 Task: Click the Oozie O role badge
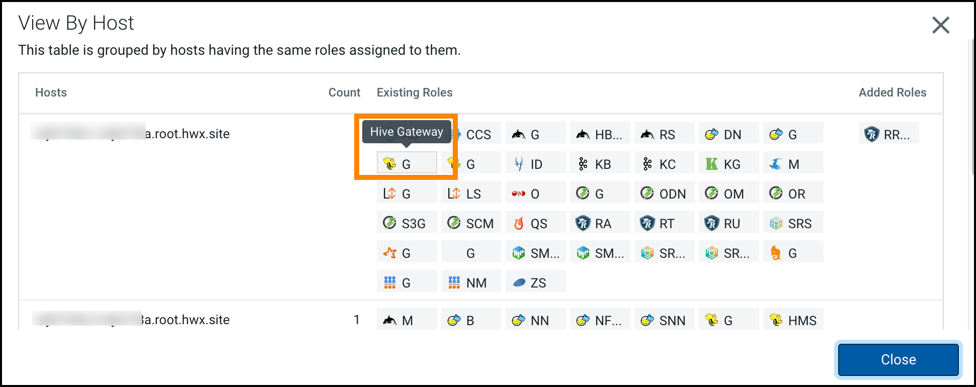(535, 192)
